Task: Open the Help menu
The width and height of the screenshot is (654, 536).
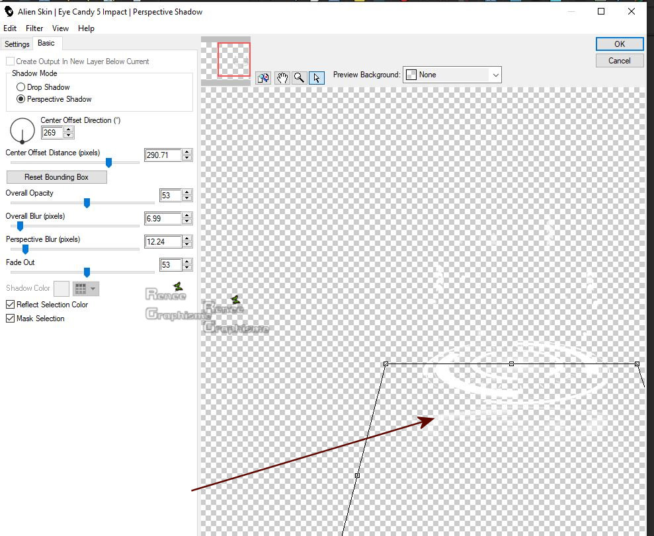Action: coord(86,28)
